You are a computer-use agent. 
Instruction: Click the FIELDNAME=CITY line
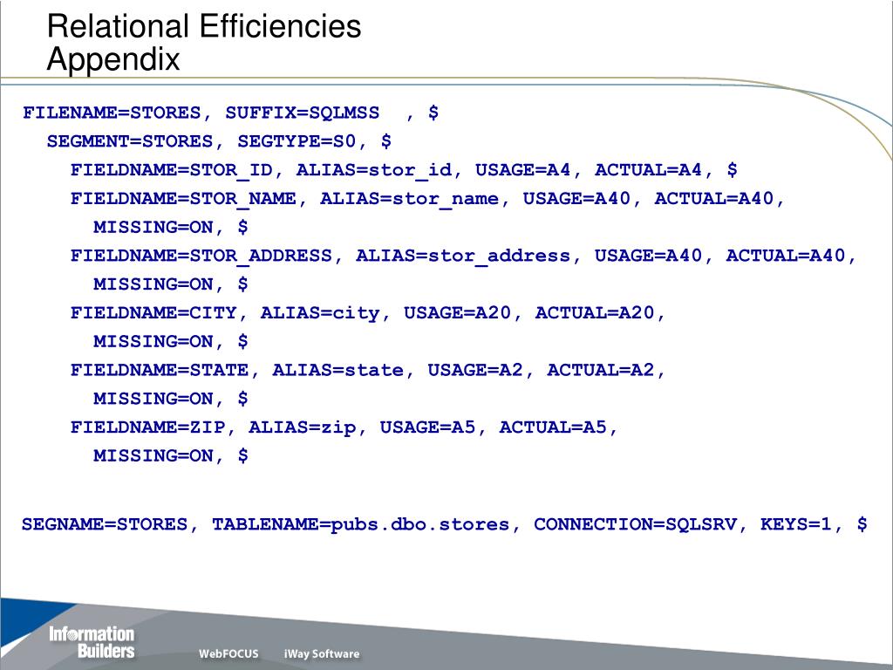point(368,313)
